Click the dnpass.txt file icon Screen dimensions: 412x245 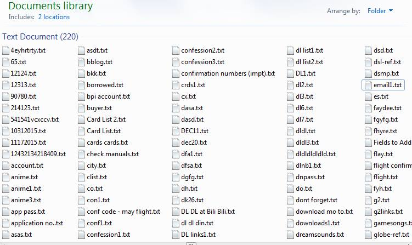[x=291, y=177]
